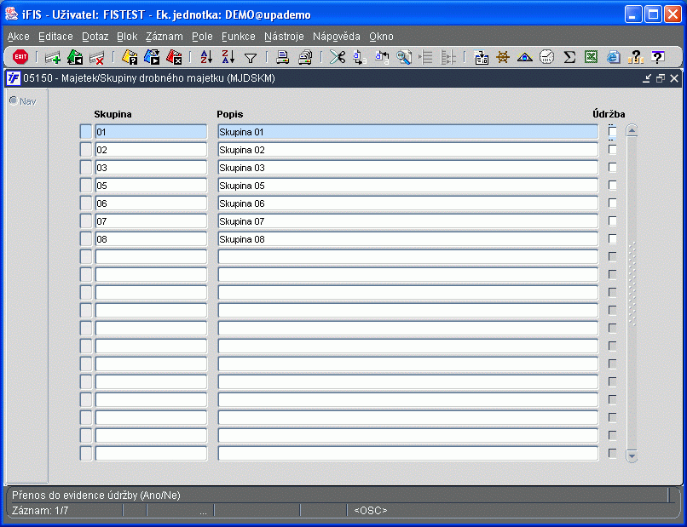Click the round gauge clock icon
Screen dimensions: 687x527
(547, 57)
